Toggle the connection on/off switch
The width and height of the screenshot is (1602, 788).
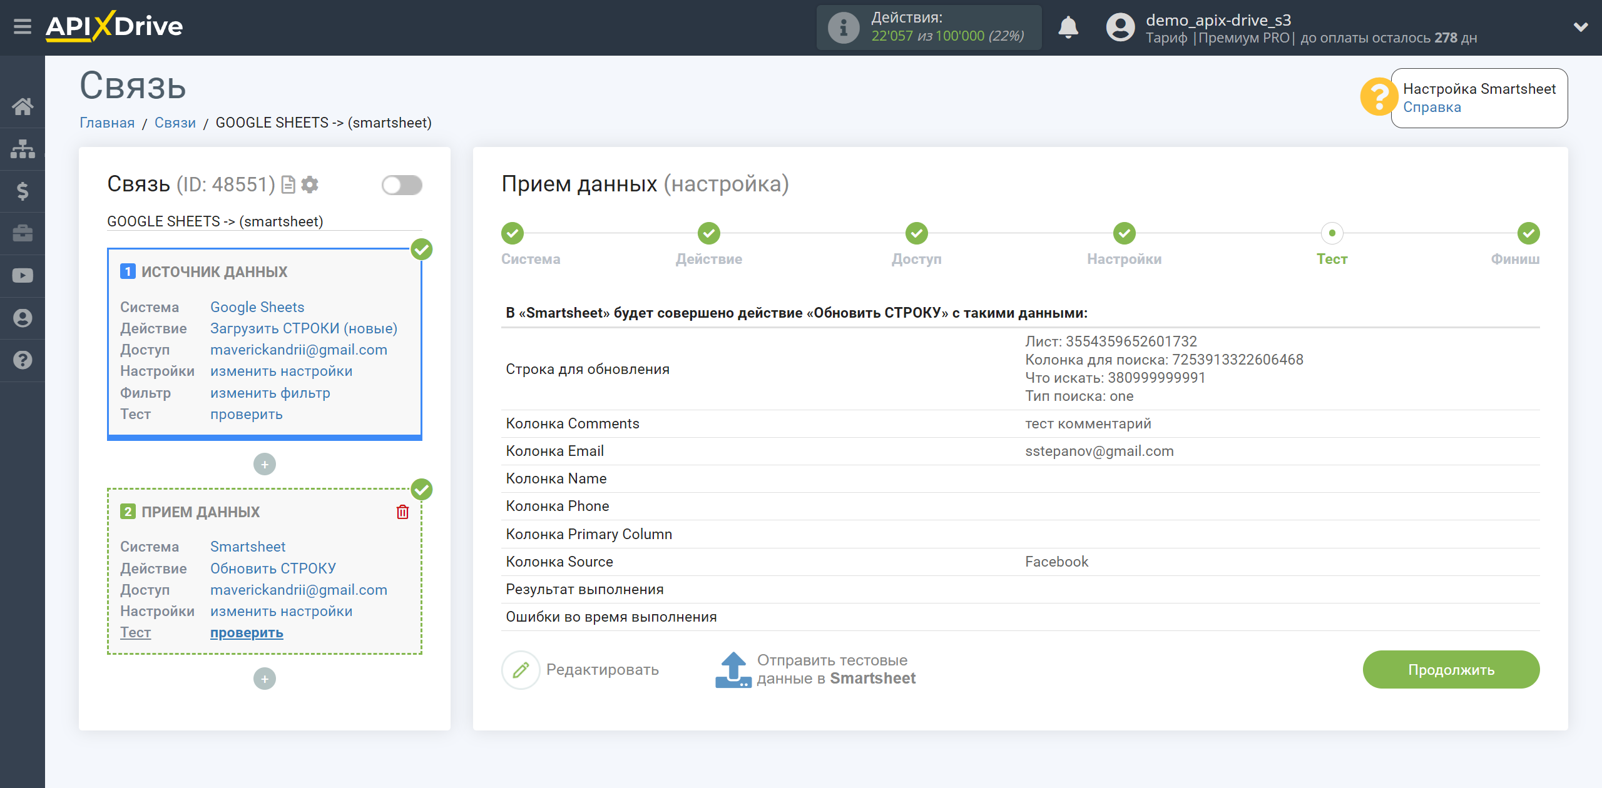[402, 185]
